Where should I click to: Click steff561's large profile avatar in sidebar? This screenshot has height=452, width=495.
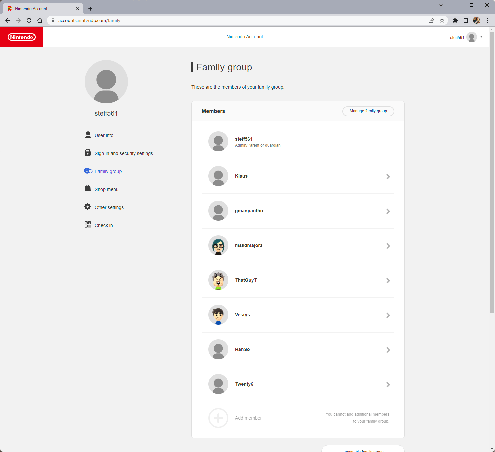pyautogui.click(x=106, y=82)
